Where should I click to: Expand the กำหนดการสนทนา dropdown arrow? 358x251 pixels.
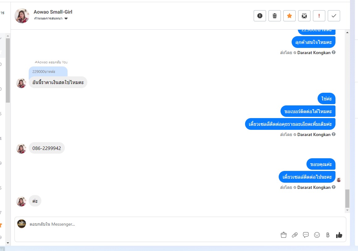pos(66,19)
